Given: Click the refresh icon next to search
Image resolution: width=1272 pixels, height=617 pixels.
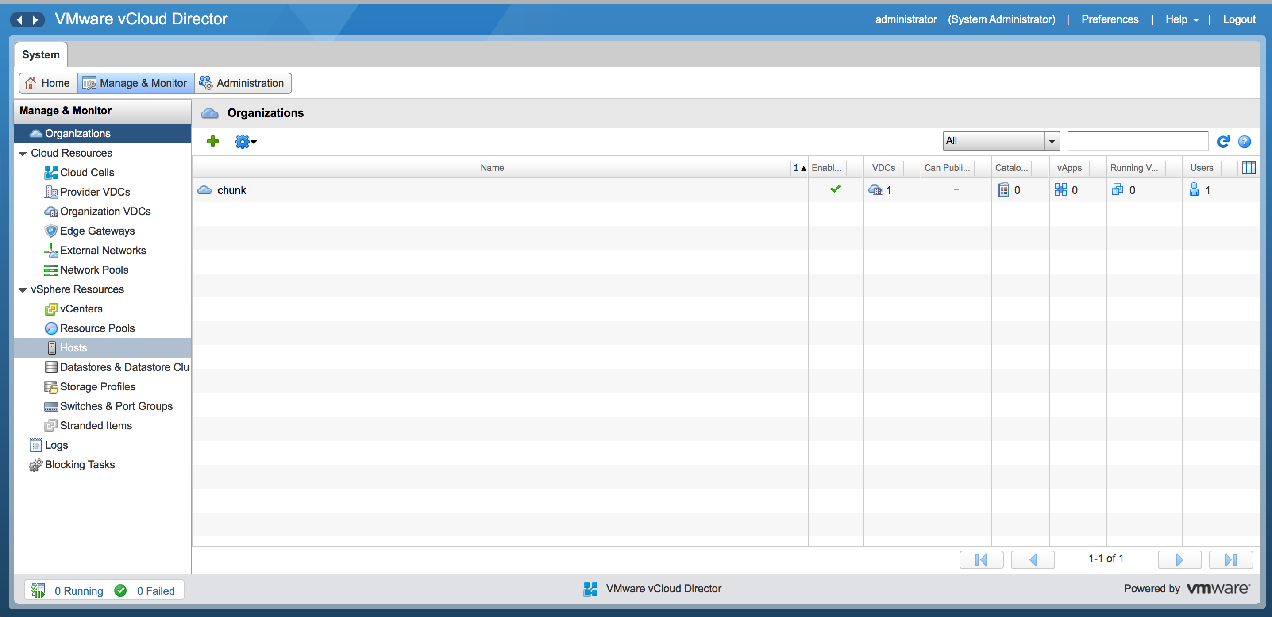Looking at the screenshot, I should (x=1222, y=141).
